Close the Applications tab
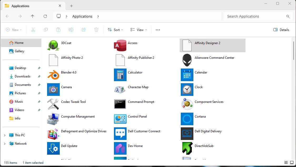The image size is (296, 167). [60, 6]
